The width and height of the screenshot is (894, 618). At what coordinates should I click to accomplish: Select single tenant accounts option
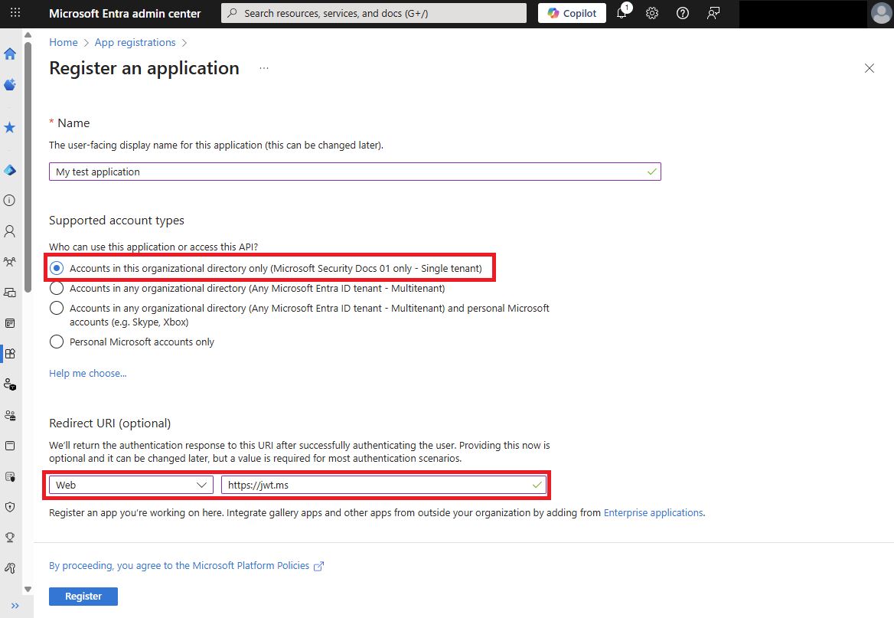pos(57,268)
